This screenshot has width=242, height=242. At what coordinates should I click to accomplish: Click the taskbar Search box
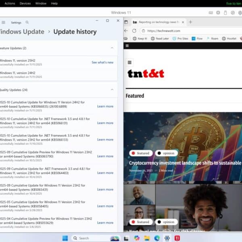[x=96, y=238]
